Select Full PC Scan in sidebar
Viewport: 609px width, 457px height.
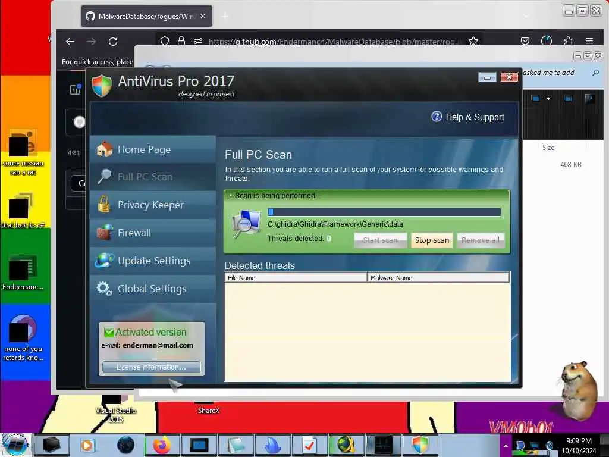click(x=153, y=177)
